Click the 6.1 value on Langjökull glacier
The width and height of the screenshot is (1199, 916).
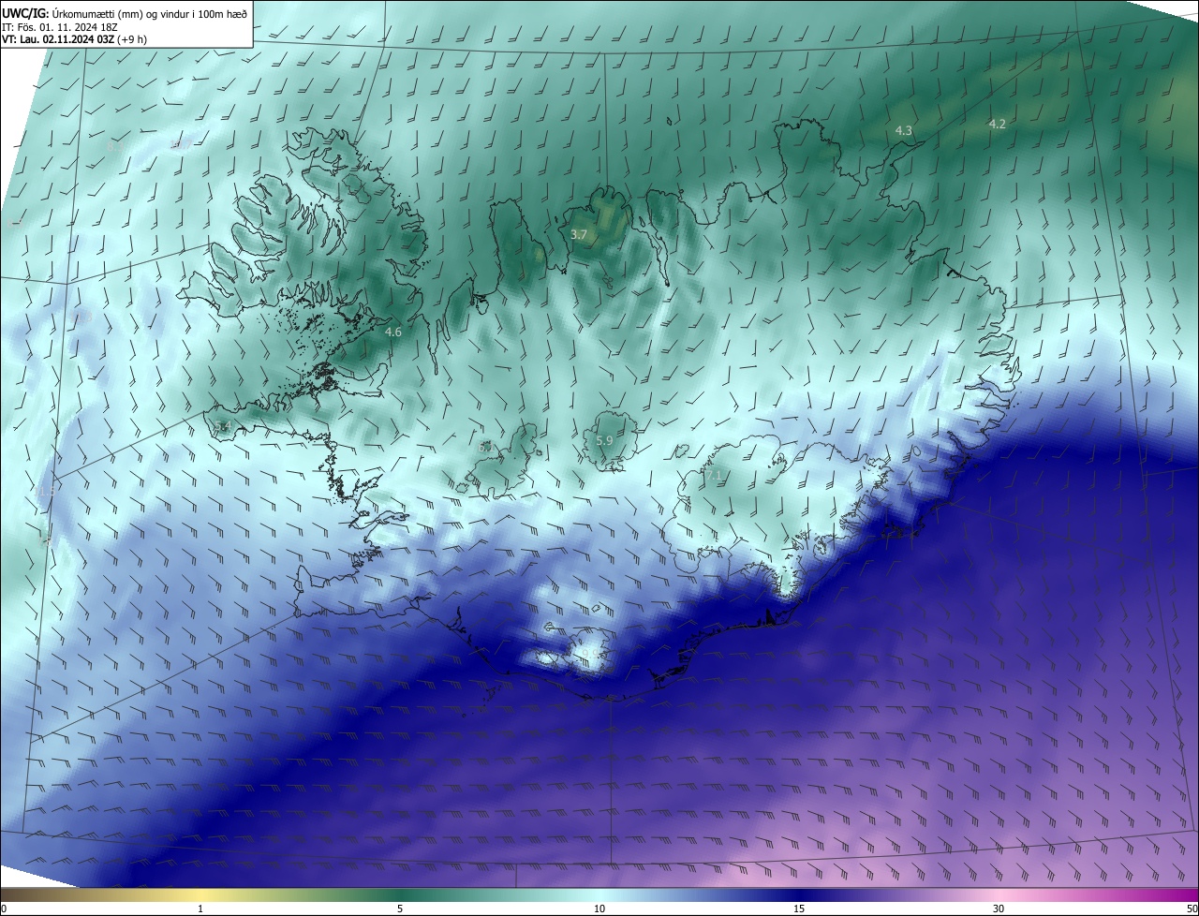click(486, 449)
